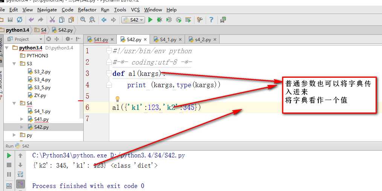This screenshot has height=191, width=382.
Task: Hide the Project panel with the hide icon
Action: point(78,39)
